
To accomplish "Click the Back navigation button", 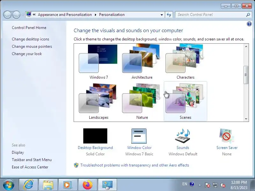I will 7,15.
